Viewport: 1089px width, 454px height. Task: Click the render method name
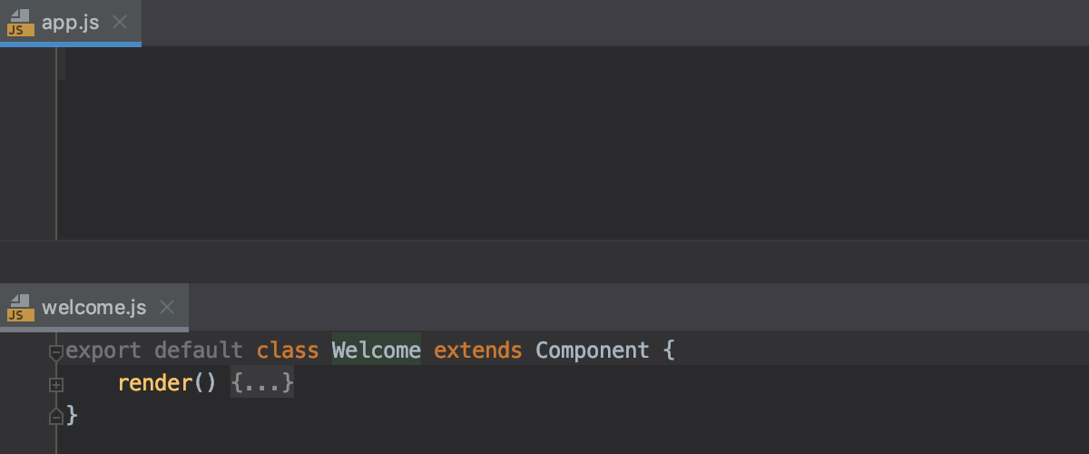click(x=155, y=384)
